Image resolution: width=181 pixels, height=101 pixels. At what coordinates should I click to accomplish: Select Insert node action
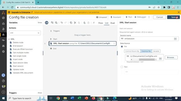pyautogui.click(x=18, y=59)
